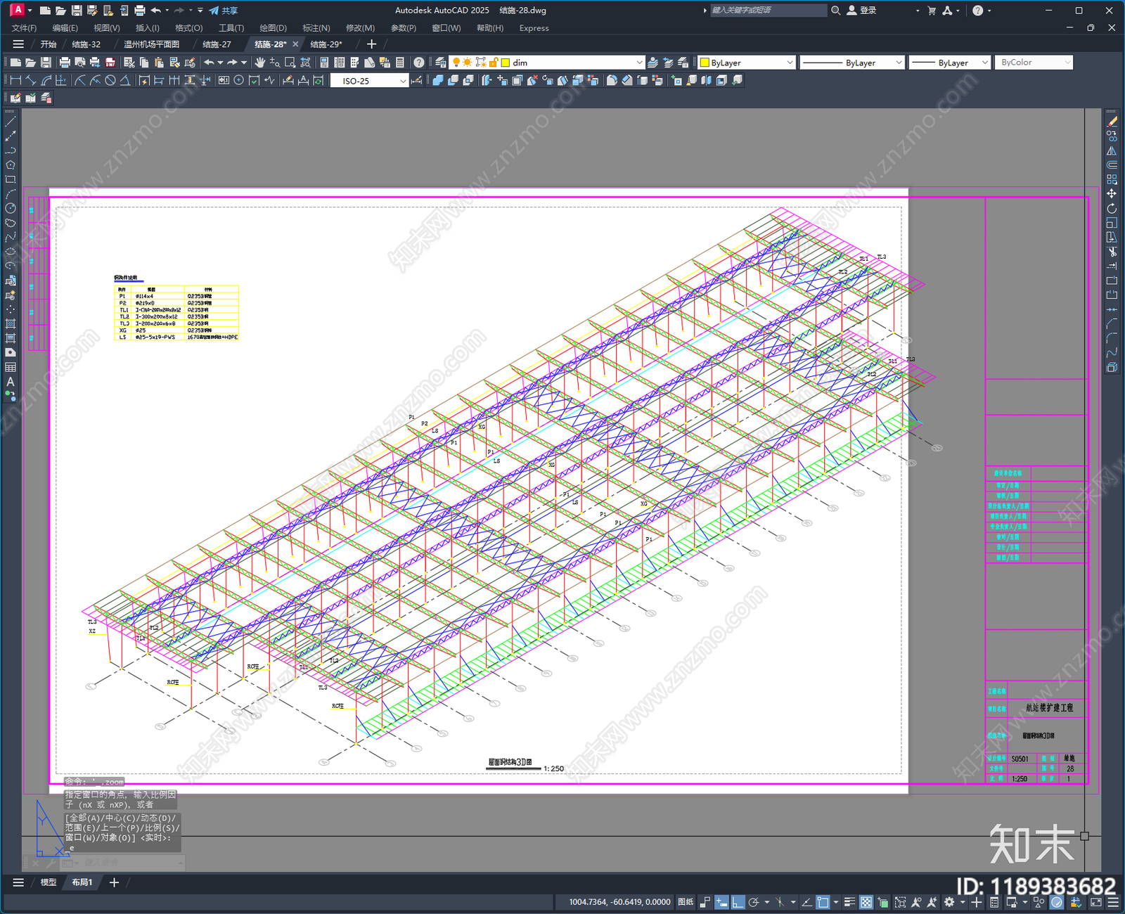Switch to the 温州机场平面图 drawing tab
Screen dimensions: 1125x914
tap(151, 44)
